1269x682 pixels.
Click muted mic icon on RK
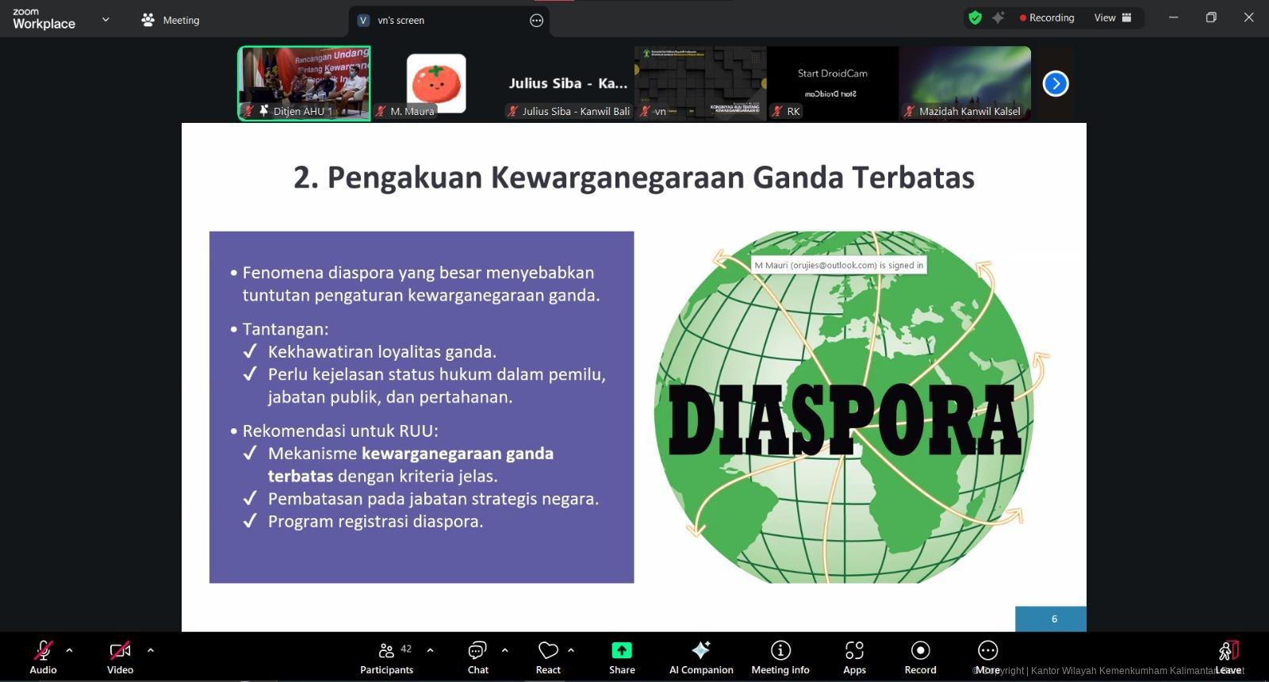tap(778, 111)
